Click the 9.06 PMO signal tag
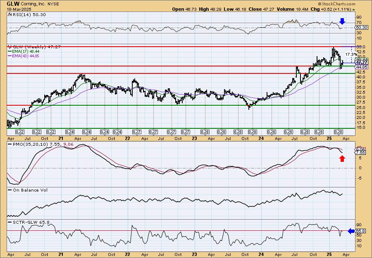The width and height of the screenshot is (372, 258). click(x=360, y=149)
